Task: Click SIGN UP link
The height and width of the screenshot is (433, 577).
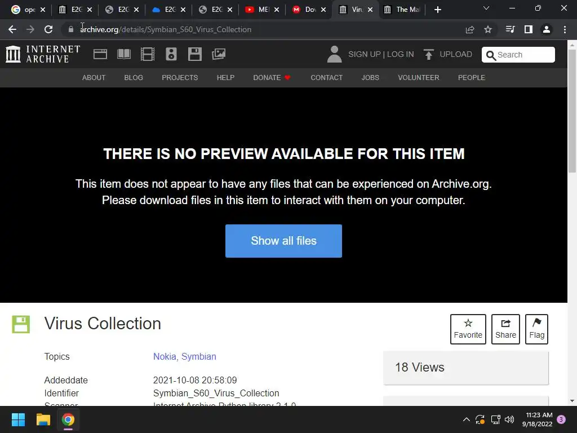Action: coord(365,54)
